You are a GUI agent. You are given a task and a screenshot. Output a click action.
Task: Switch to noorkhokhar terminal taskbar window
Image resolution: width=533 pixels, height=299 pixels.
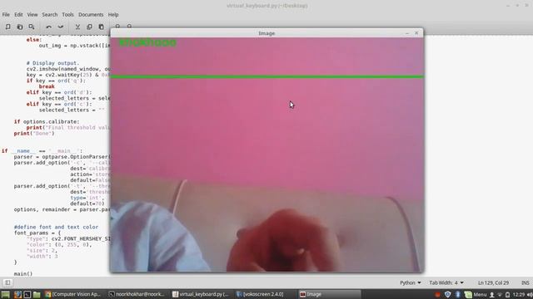point(137,294)
